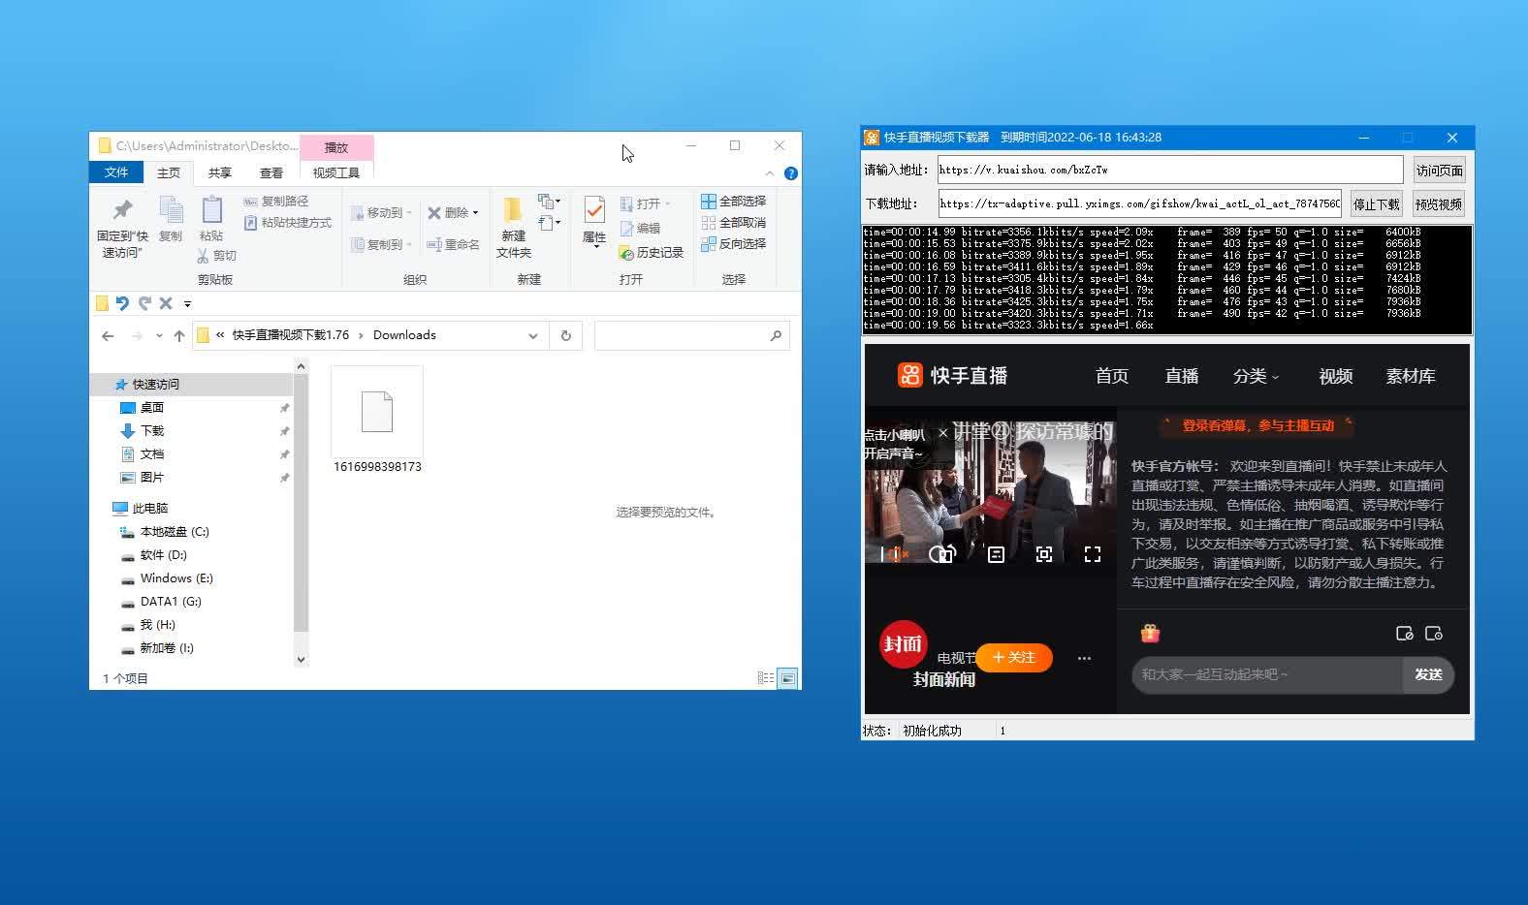Click 停止下载 stop download button
Image resolution: width=1528 pixels, height=905 pixels.
click(x=1377, y=204)
